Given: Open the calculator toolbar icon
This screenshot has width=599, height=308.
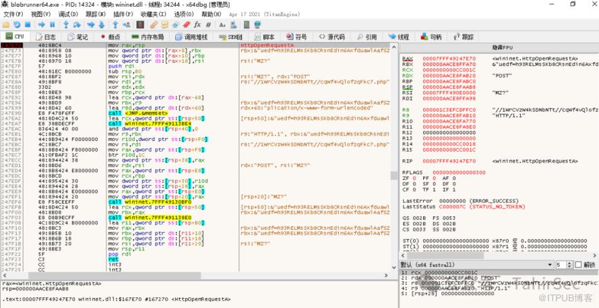Looking at the screenshot, I should [246, 24].
